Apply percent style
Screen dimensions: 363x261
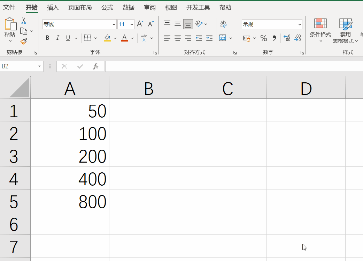click(264, 38)
